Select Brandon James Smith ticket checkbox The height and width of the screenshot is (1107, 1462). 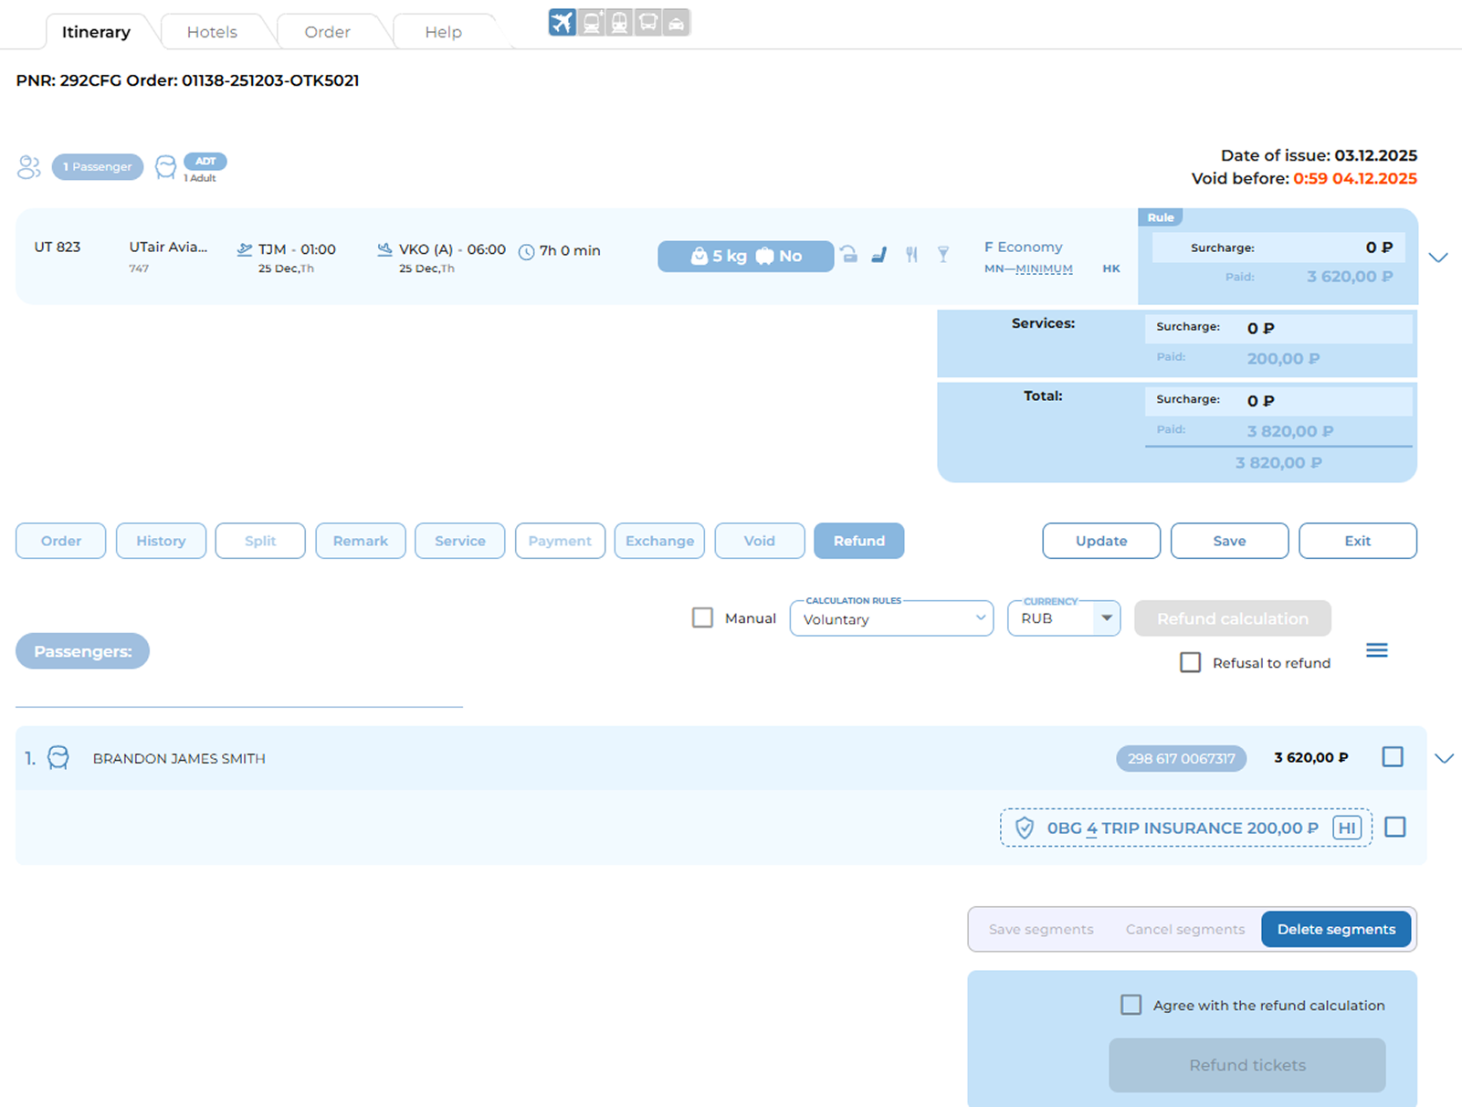[1392, 757]
